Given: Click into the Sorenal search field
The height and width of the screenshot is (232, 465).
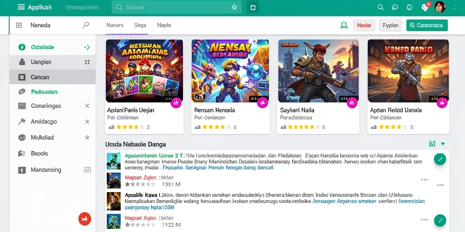Looking at the screenshot, I should click(177, 7).
